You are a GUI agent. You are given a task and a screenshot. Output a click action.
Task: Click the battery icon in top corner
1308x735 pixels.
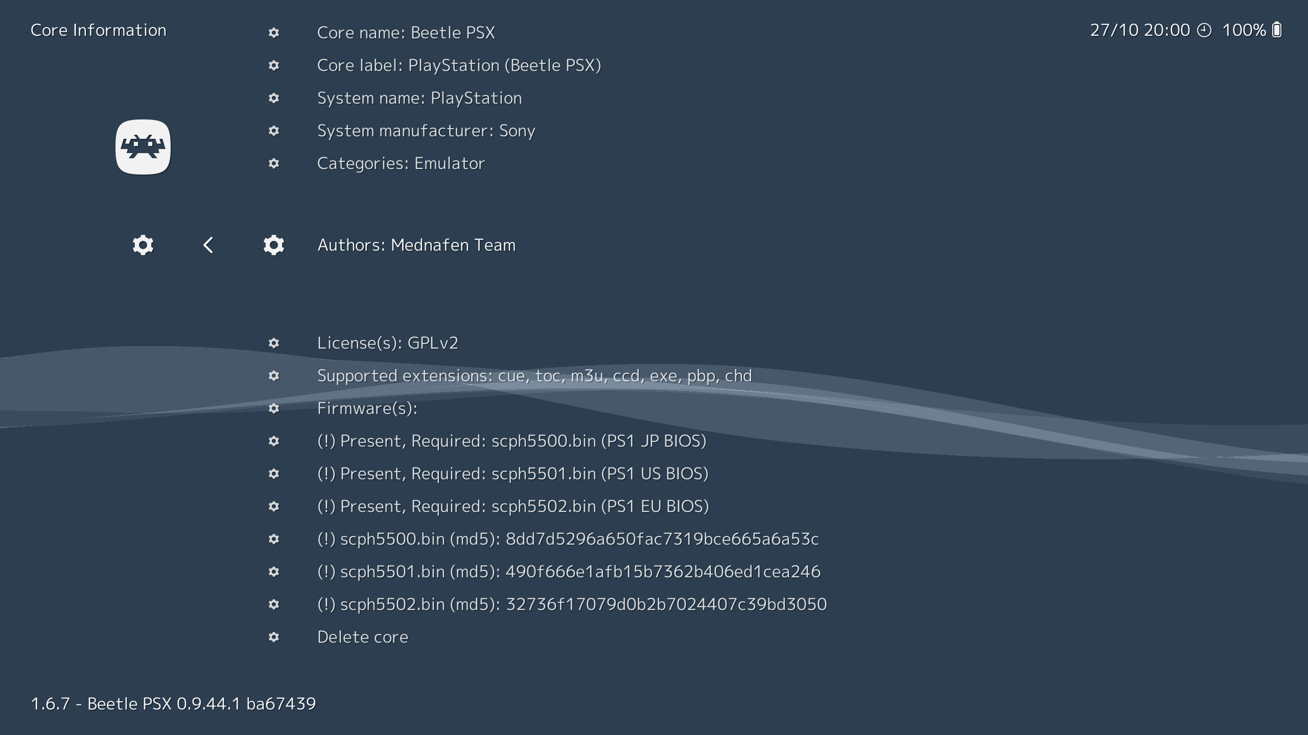[1277, 30]
